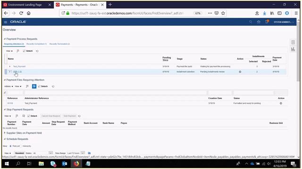Screen dimensions: 302x169
Task: Reload the page in Firefox
Action: click(x=21, y=13)
